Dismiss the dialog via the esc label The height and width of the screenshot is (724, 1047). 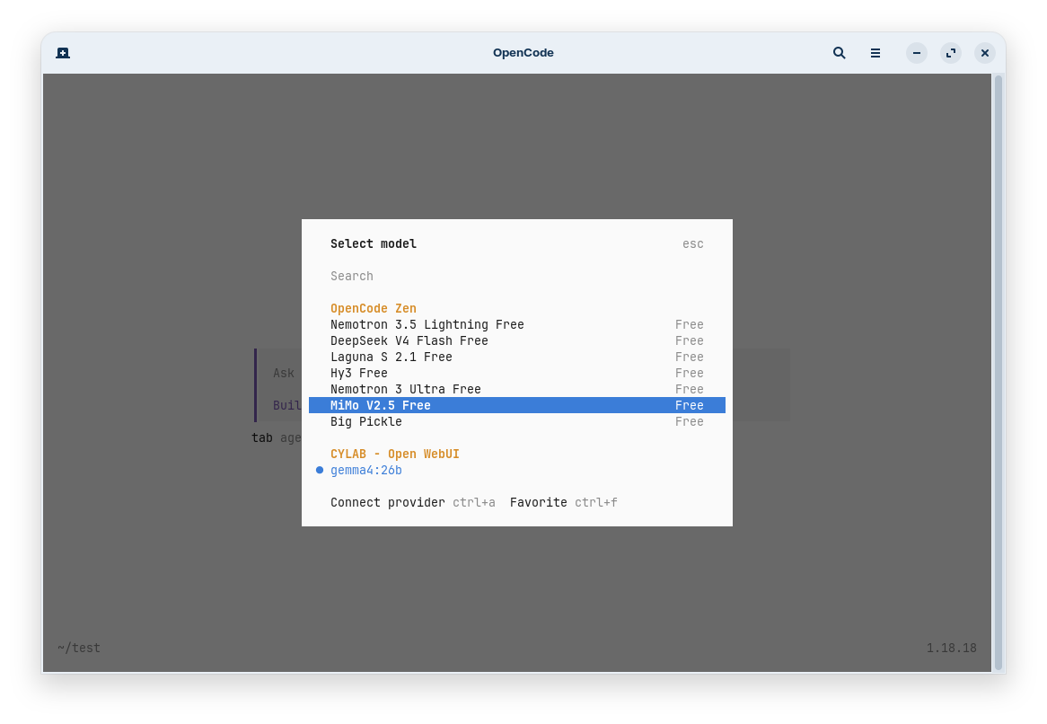click(692, 243)
